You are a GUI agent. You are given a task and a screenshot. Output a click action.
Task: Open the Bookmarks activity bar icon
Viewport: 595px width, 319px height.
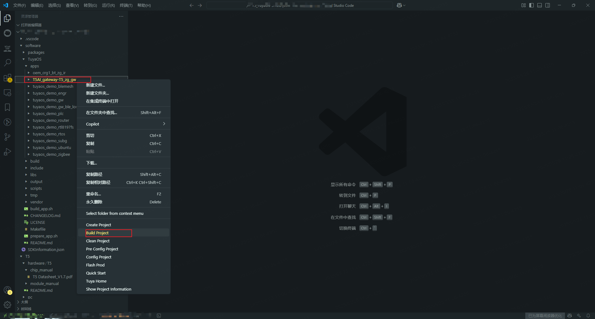(7, 107)
